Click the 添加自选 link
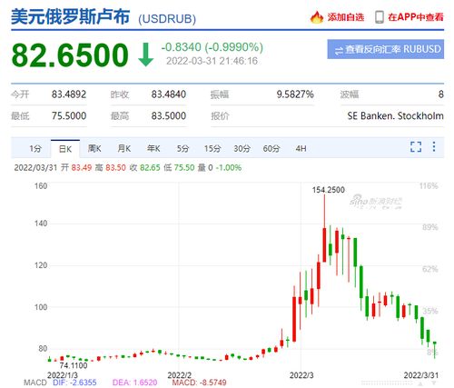The width and height of the screenshot is (454, 388). pyautogui.click(x=346, y=17)
